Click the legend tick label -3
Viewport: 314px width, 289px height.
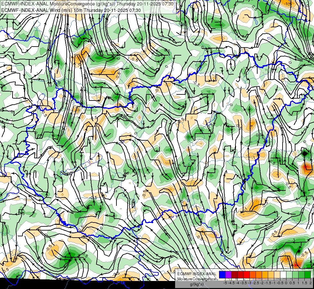tap(250, 283)
